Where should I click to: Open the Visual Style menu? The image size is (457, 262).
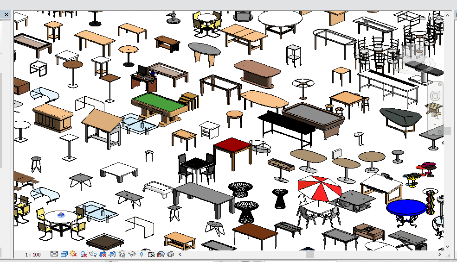click(x=64, y=254)
